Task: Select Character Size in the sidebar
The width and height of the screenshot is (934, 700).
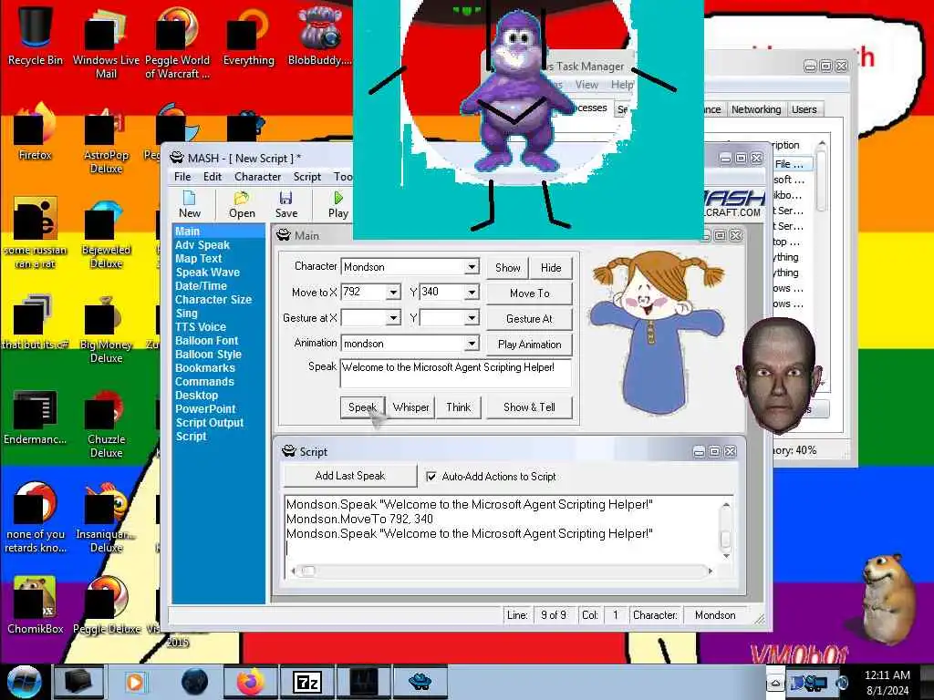Action: tap(213, 299)
